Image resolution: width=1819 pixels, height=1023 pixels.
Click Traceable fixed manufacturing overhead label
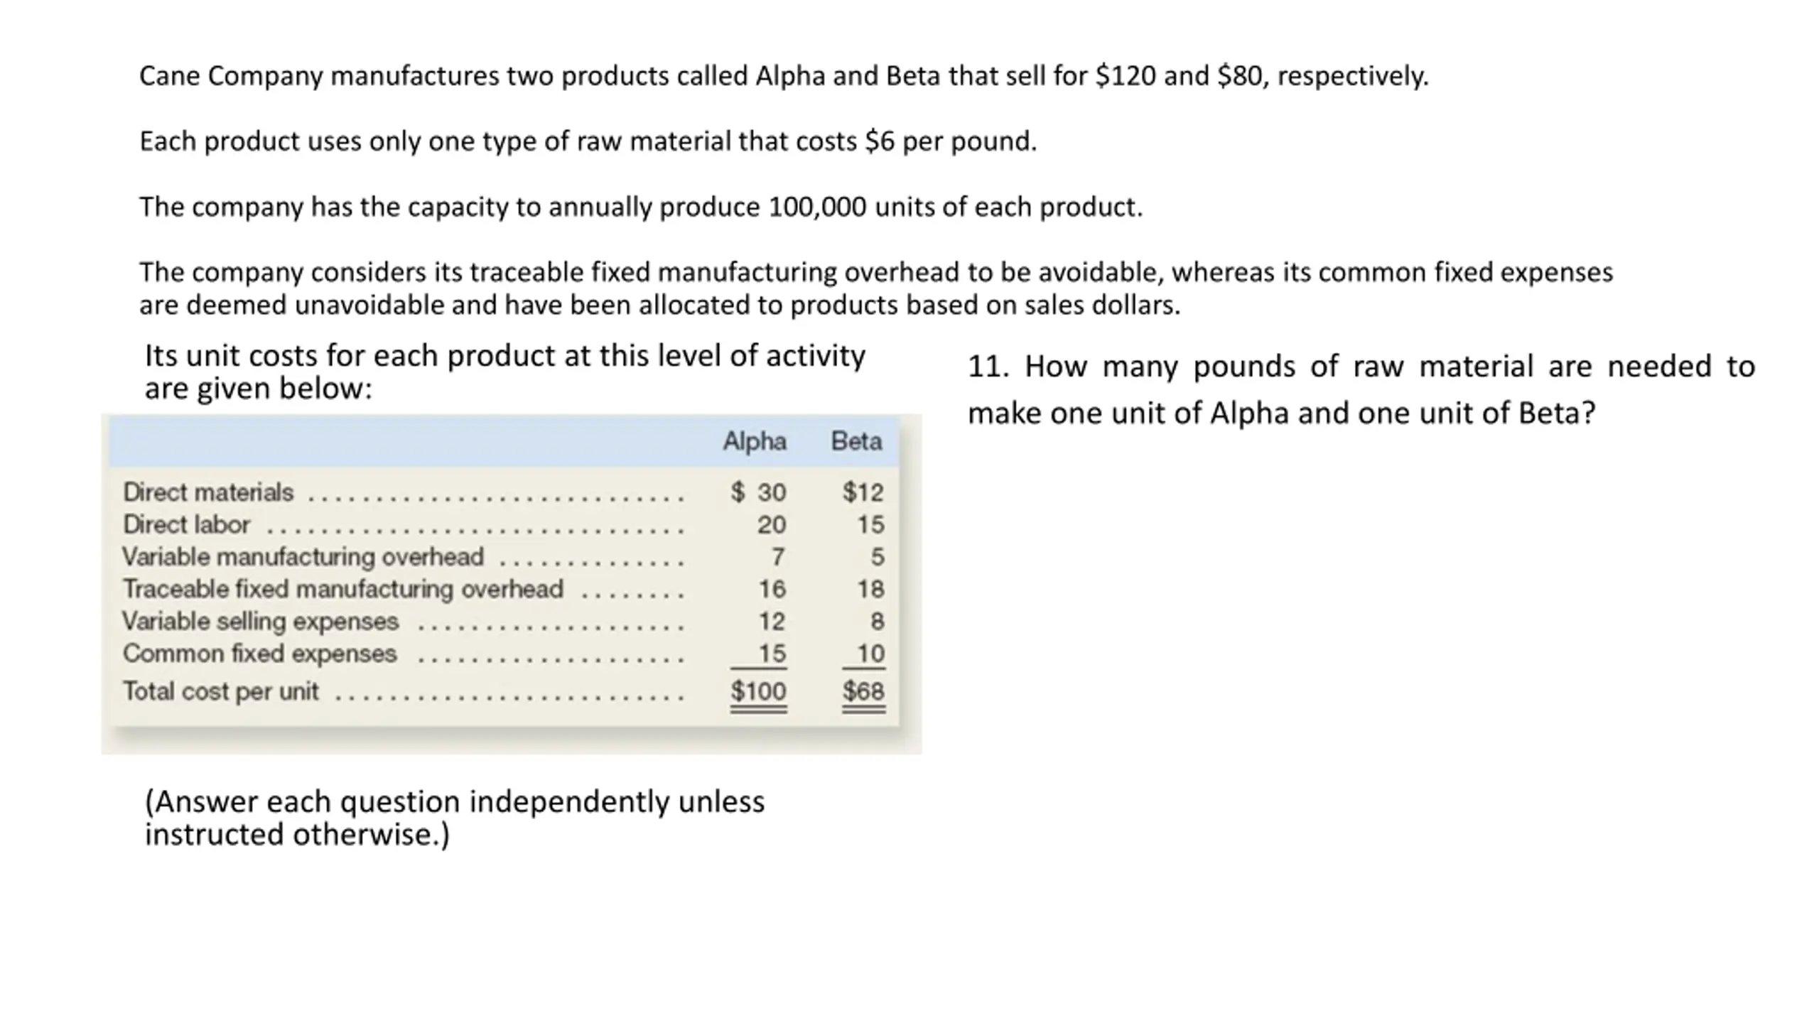tap(343, 589)
